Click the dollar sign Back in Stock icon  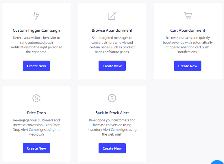[112, 98]
